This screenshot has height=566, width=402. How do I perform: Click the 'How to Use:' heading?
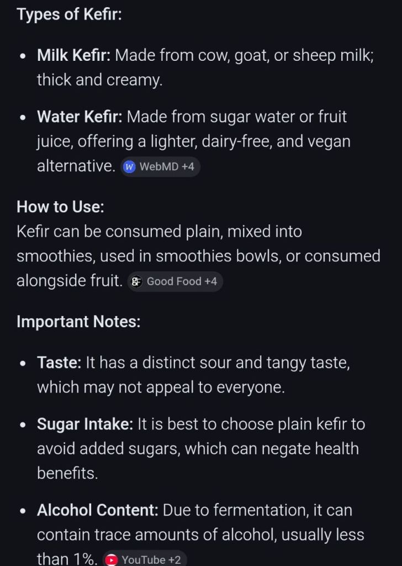coord(60,207)
